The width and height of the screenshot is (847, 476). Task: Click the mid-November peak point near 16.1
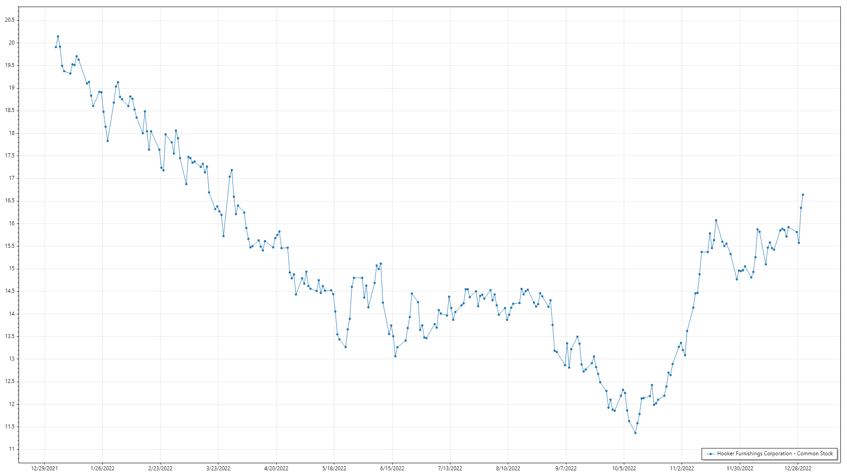(716, 220)
